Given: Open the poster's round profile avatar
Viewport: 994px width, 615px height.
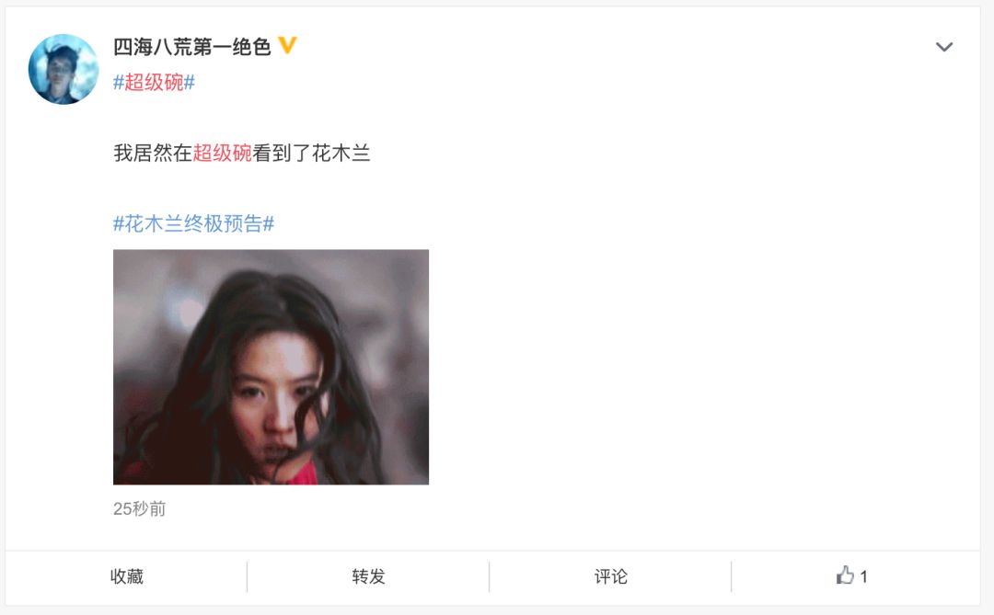Looking at the screenshot, I should (64, 69).
